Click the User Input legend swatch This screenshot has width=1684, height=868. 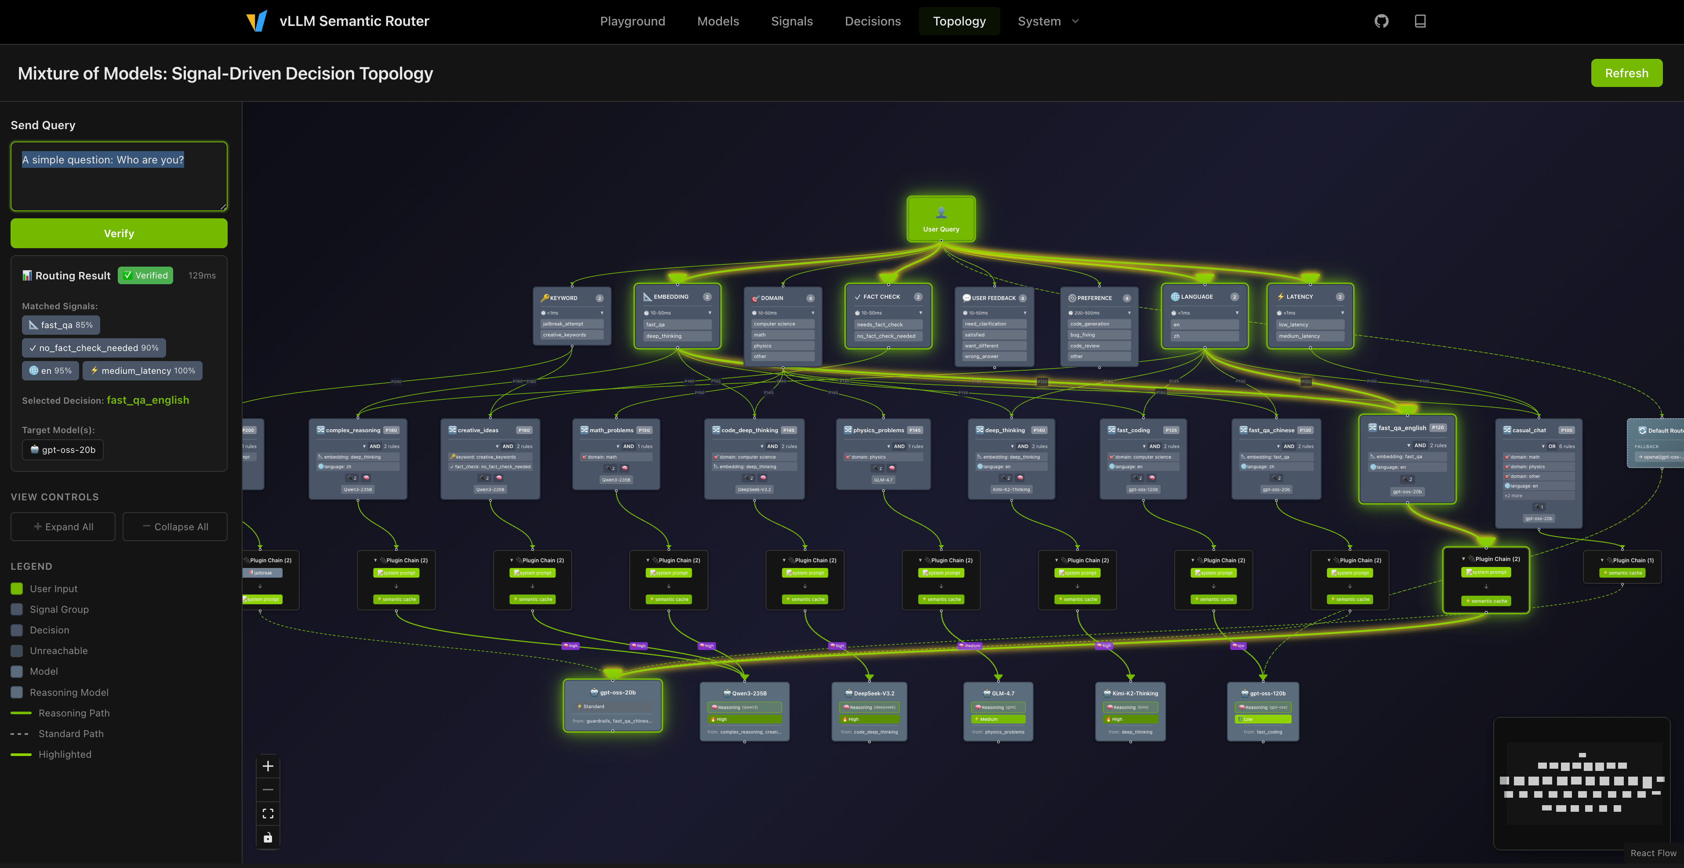pos(17,588)
